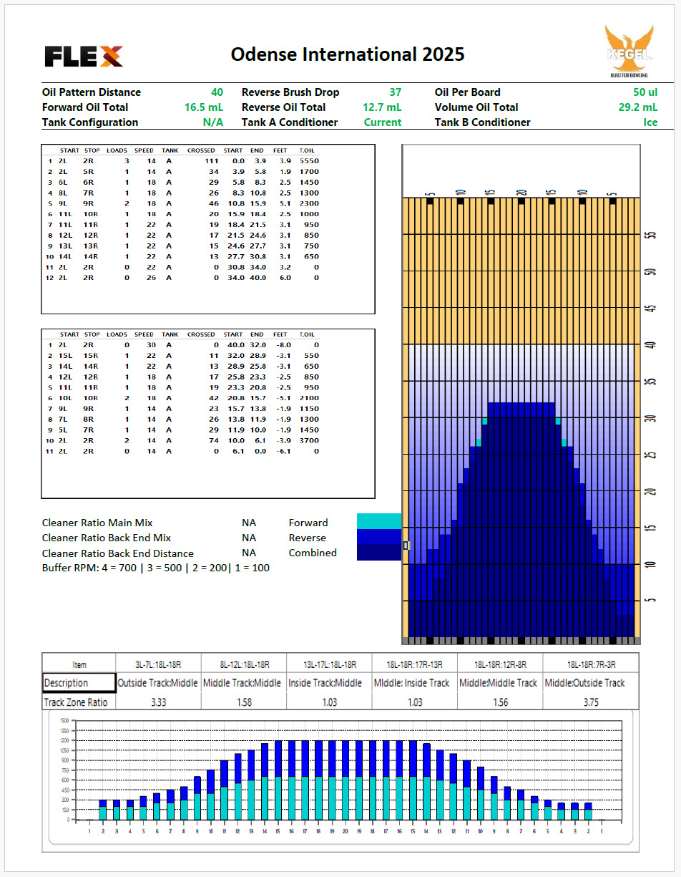Click the Oil Pattern Distance value 40
681x877 pixels.
click(217, 92)
